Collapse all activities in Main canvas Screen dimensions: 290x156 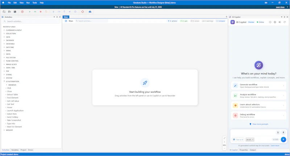[220, 21]
